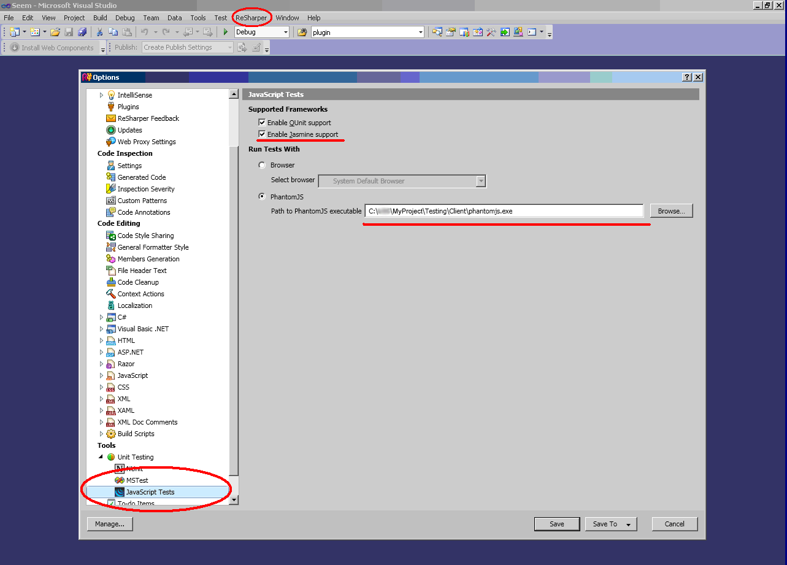The image size is (787, 565).
Task: Expand the C# options node
Action: pos(102,317)
